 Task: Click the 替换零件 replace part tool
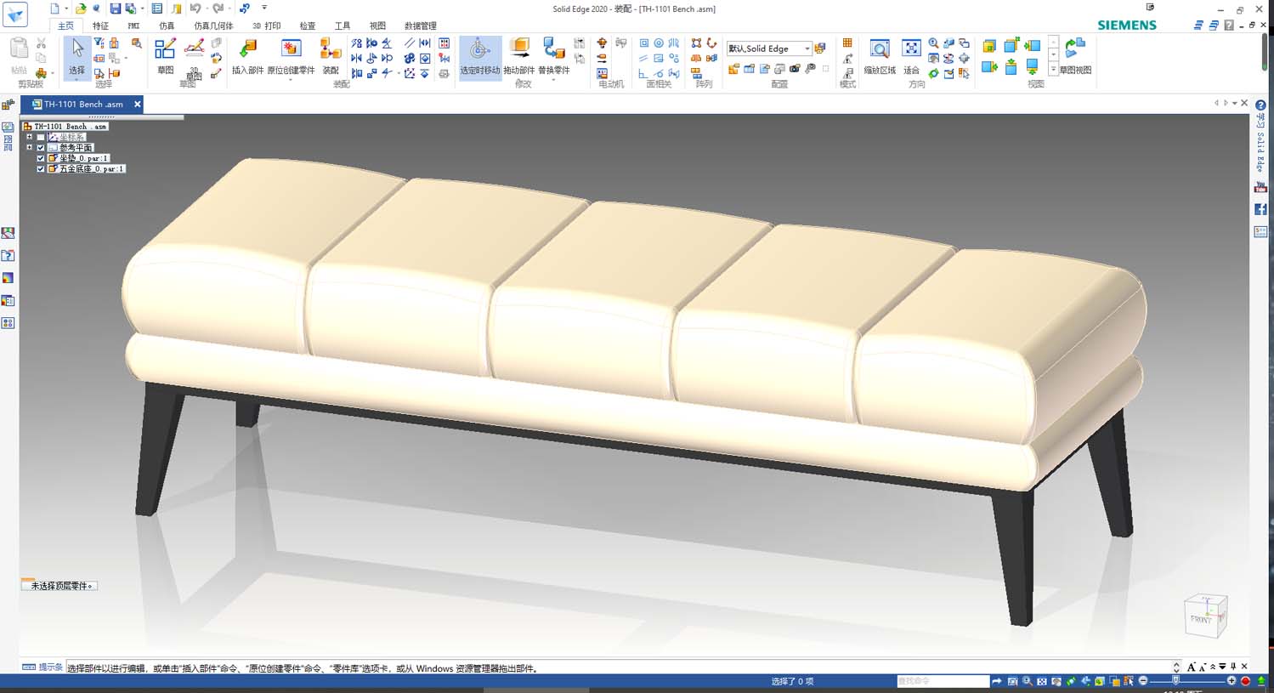coord(554,56)
